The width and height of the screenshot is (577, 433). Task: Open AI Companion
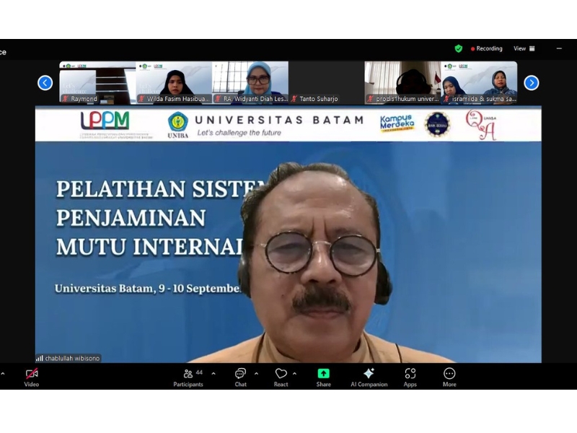pos(369,377)
